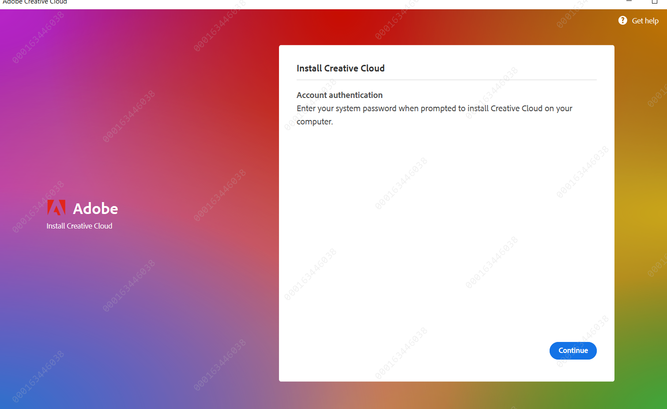Viewport: 667px width, 409px height.
Task: Click the divider line under the card heading
Action: 446,80
